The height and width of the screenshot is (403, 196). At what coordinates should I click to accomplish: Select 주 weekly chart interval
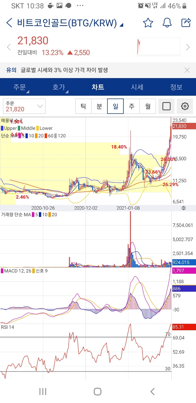pyautogui.click(x=132, y=106)
